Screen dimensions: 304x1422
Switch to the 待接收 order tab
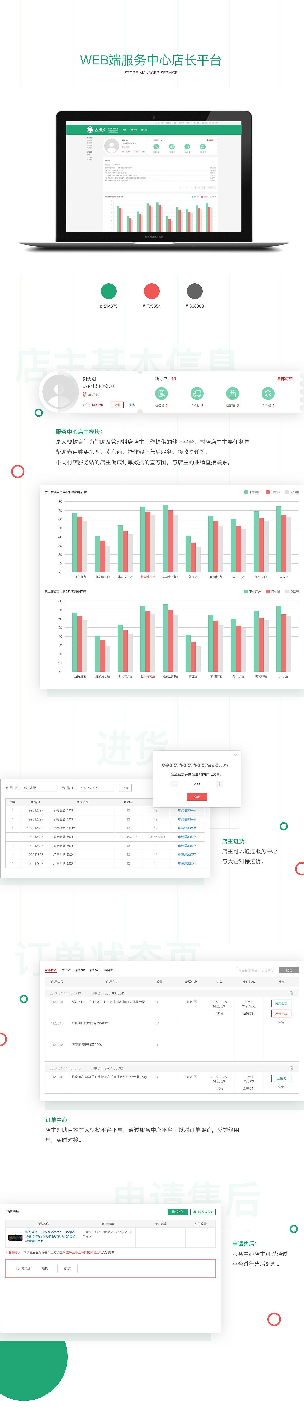66,970
